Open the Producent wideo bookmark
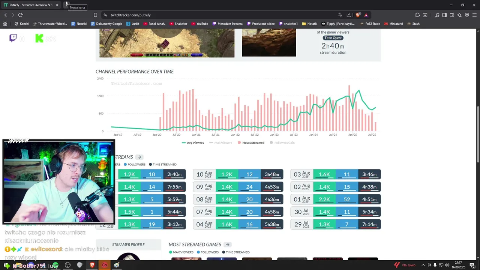This screenshot has width=480, height=270. click(x=261, y=24)
